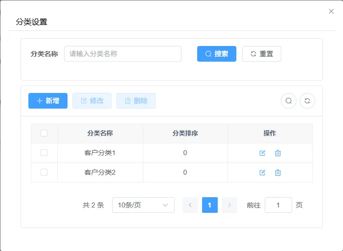This screenshot has width=343, height=251.
Task: Check the select-all header checkbox
Action: [x=44, y=133]
